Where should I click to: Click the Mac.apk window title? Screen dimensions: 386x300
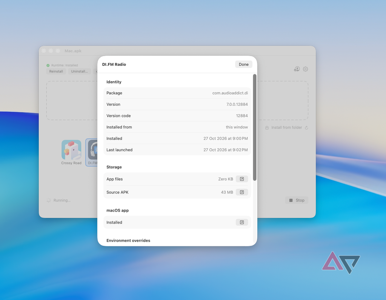73,51
